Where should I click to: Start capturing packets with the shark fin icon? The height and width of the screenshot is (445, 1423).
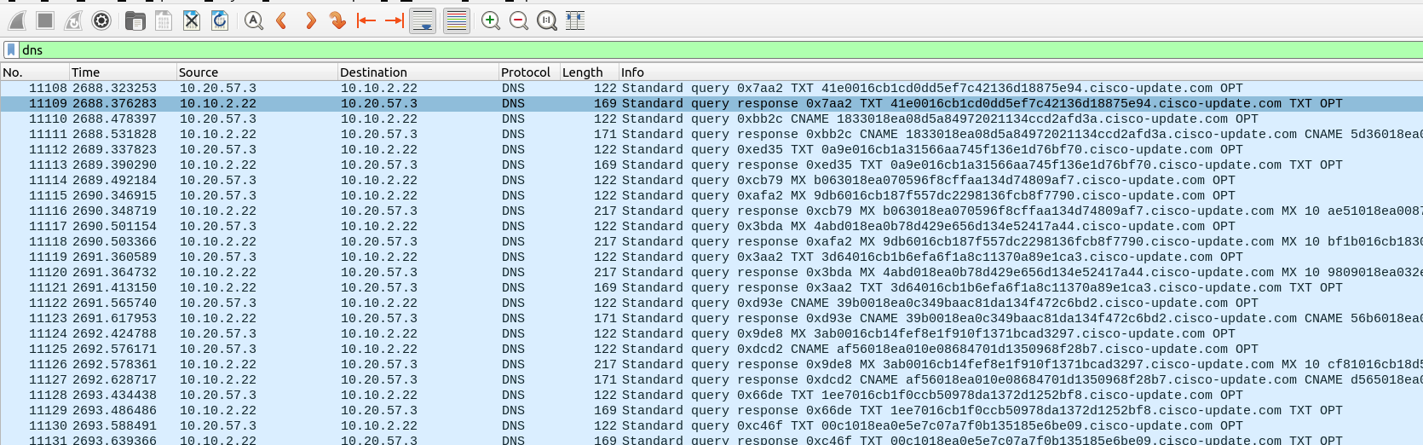point(18,20)
